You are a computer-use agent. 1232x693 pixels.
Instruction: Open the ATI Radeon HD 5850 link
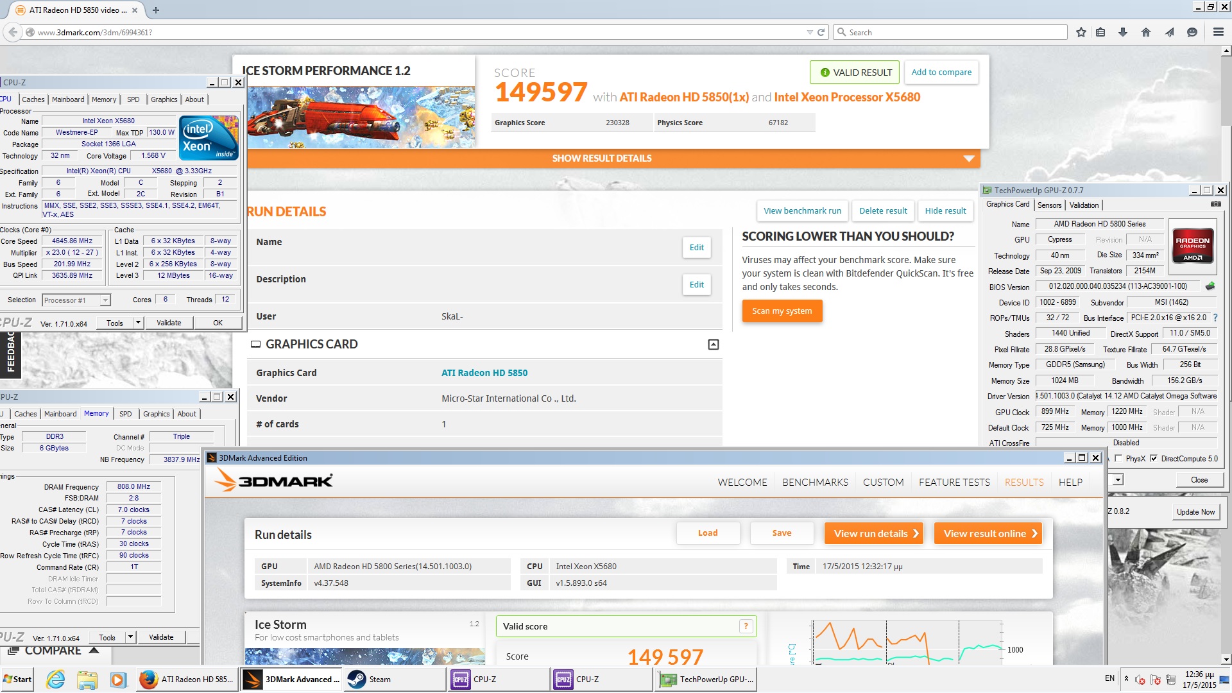point(484,373)
